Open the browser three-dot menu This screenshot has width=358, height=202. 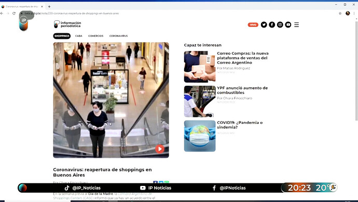pos(354,14)
